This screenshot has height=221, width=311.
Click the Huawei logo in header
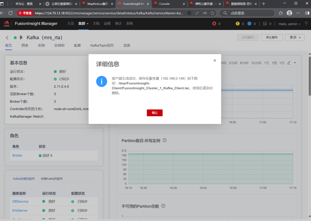tap(7, 24)
